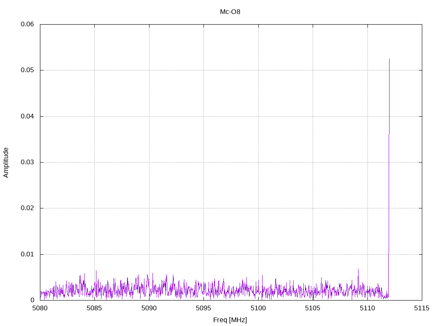Image resolution: width=435 pixels, height=326 pixels.
Task: Click the 0.05 y-axis tick label
Action: (x=27, y=70)
